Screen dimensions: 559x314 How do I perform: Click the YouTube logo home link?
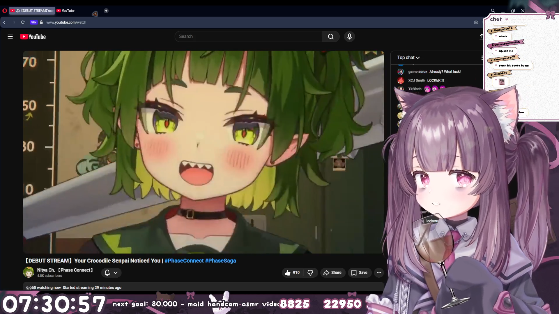(33, 37)
